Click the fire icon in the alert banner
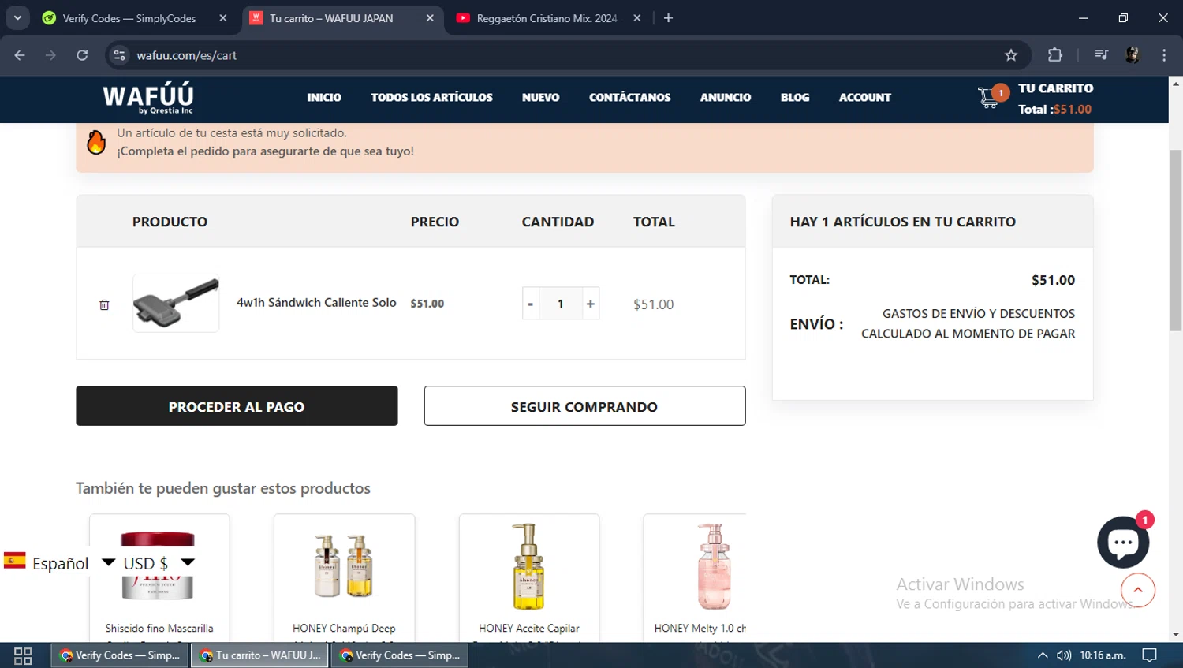 point(96,142)
